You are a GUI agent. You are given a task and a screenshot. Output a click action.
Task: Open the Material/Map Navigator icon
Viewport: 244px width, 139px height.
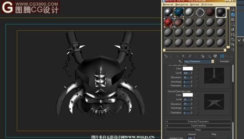[x=232, y=50]
